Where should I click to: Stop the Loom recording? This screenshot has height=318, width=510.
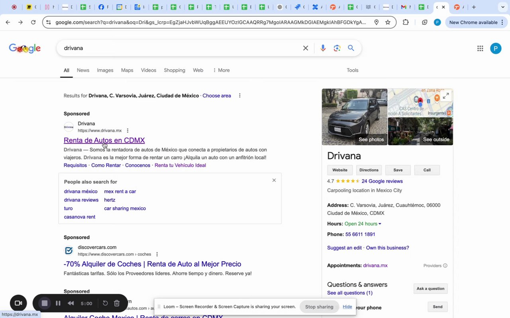click(x=45, y=303)
